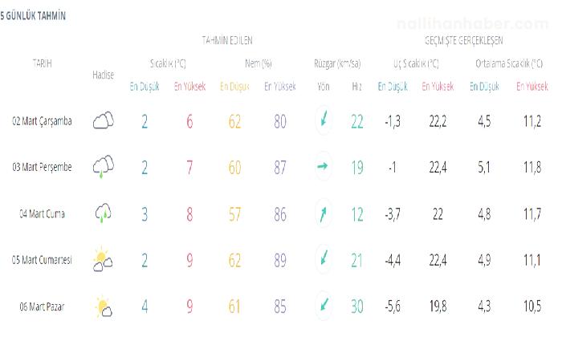Click wind direction arrow for 02 Mart Çarşamba
This screenshot has width=562, height=337.
(324, 119)
